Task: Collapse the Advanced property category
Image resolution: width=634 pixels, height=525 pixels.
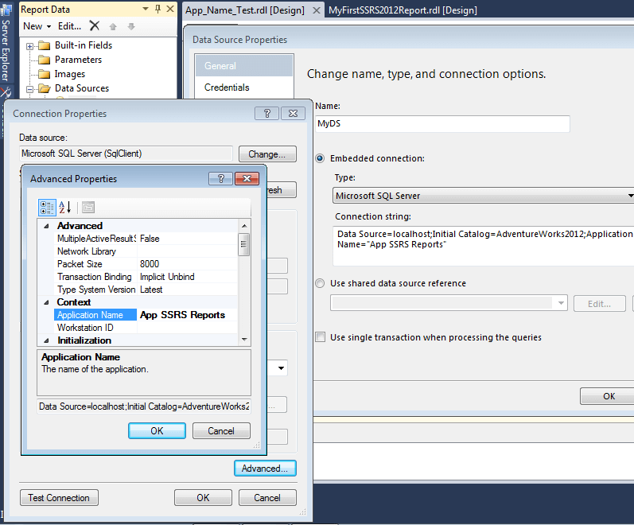Action: [x=46, y=226]
